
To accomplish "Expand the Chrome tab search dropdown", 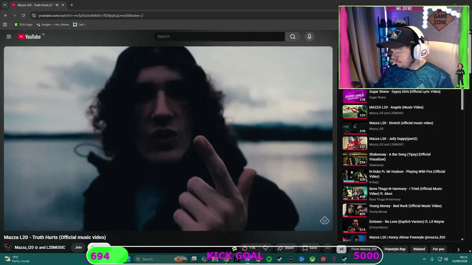I will coord(5,5).
